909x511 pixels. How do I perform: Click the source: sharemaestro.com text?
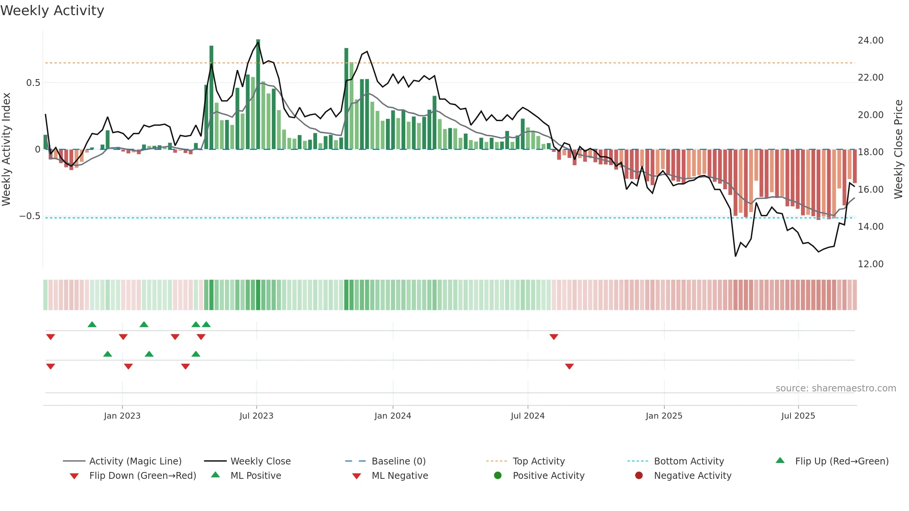coord(836,388)
